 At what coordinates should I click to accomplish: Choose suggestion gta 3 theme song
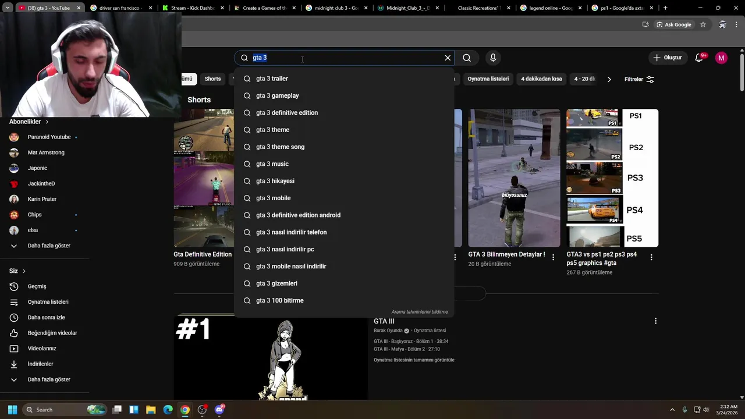344,147
